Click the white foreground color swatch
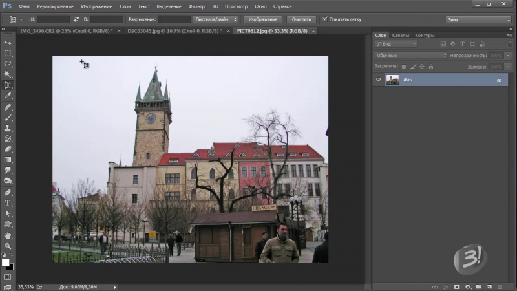The width and height of the screenshot is (517, 291). [6, 263]
